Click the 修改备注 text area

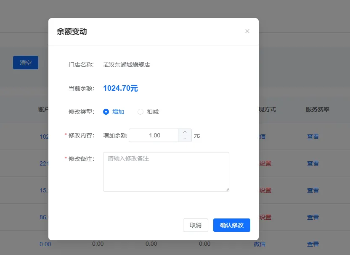coord(166,172)
